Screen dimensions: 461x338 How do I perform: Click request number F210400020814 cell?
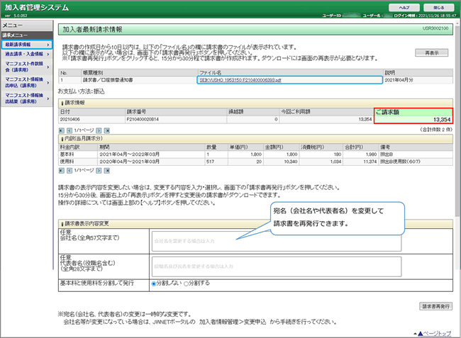[176, 120]
